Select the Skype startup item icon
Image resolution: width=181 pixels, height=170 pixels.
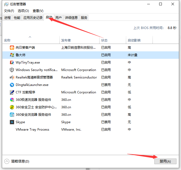click(x=12, y=122)
